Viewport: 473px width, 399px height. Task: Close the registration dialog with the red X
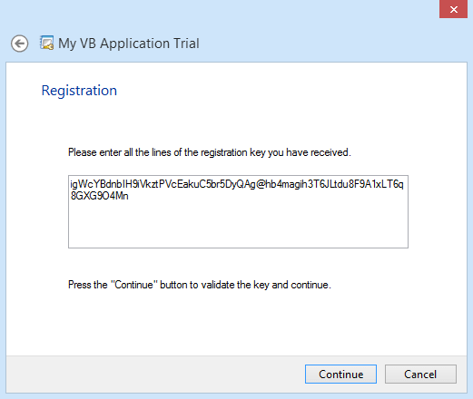pos(453,9)
